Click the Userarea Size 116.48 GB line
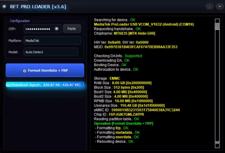The width and height of the screenshot is (225, 153). 129,105
